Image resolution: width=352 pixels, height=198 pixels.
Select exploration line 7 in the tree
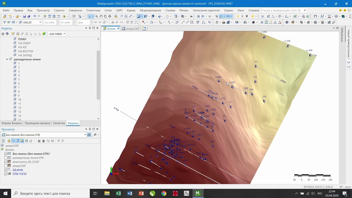[x=19, y=87]
